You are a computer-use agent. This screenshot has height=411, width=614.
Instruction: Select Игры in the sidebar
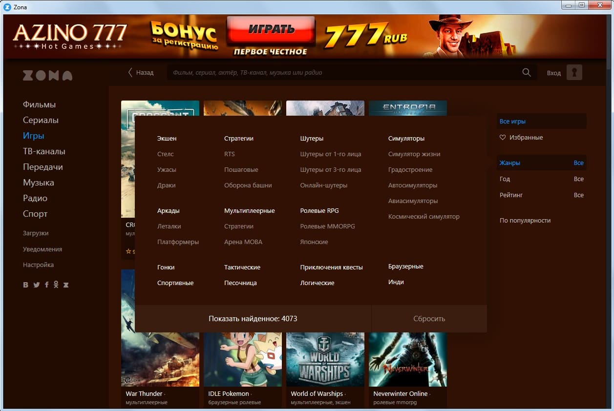point(34,136)
